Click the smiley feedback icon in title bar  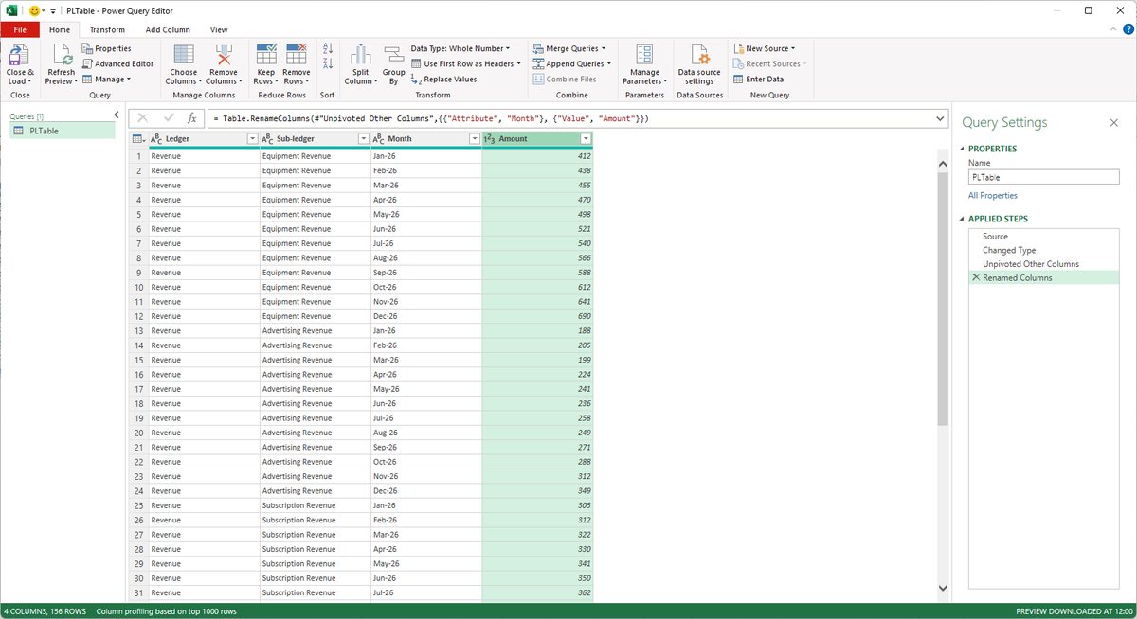pos(34,10)
